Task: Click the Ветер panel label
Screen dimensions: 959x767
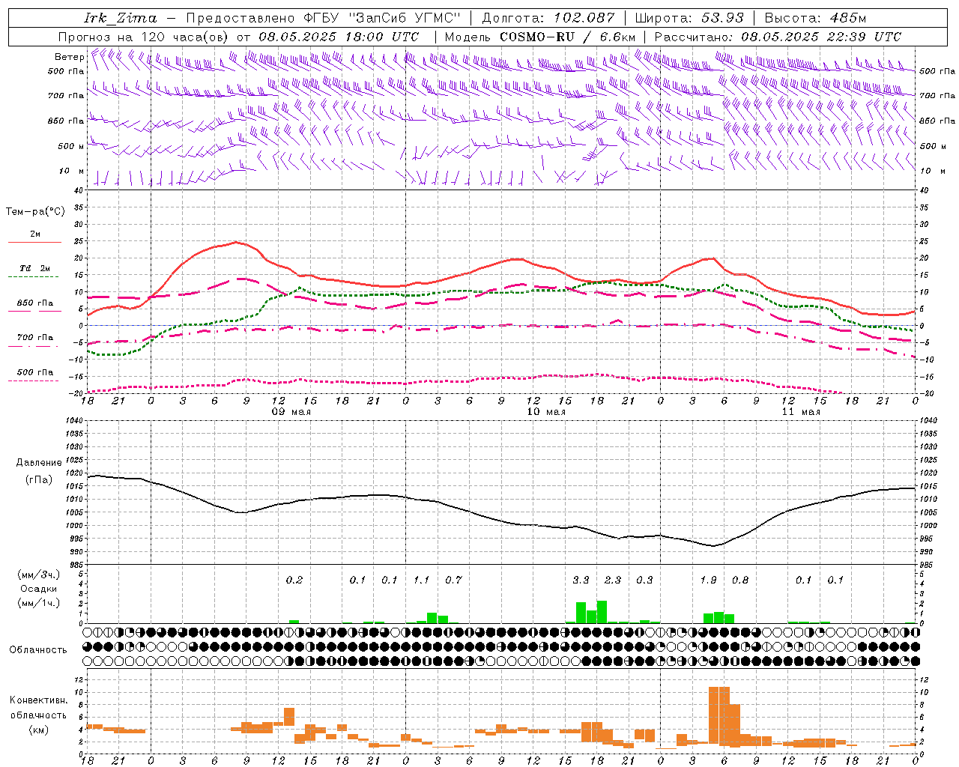Action: pyautogui.click(x=70, y=57)
